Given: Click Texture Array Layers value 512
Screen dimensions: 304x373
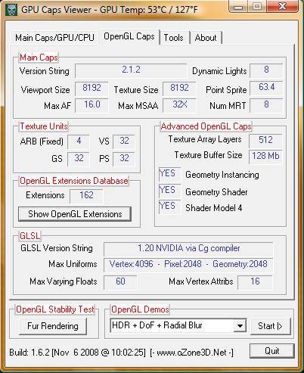Looking at the screenshot, I should (x=265, y=141).
